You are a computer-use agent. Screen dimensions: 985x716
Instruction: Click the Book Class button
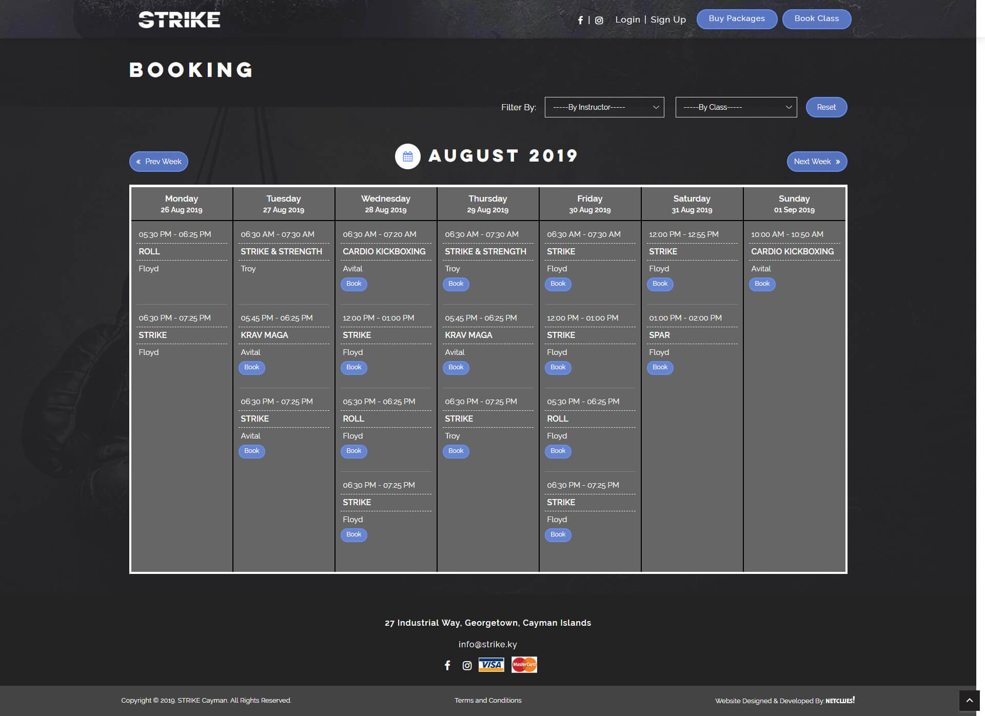[817, 19]
